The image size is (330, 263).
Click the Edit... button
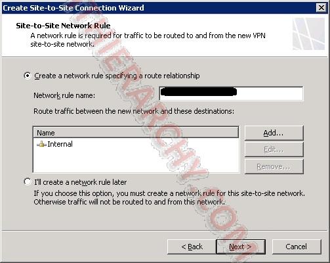(x=274, y=149)
